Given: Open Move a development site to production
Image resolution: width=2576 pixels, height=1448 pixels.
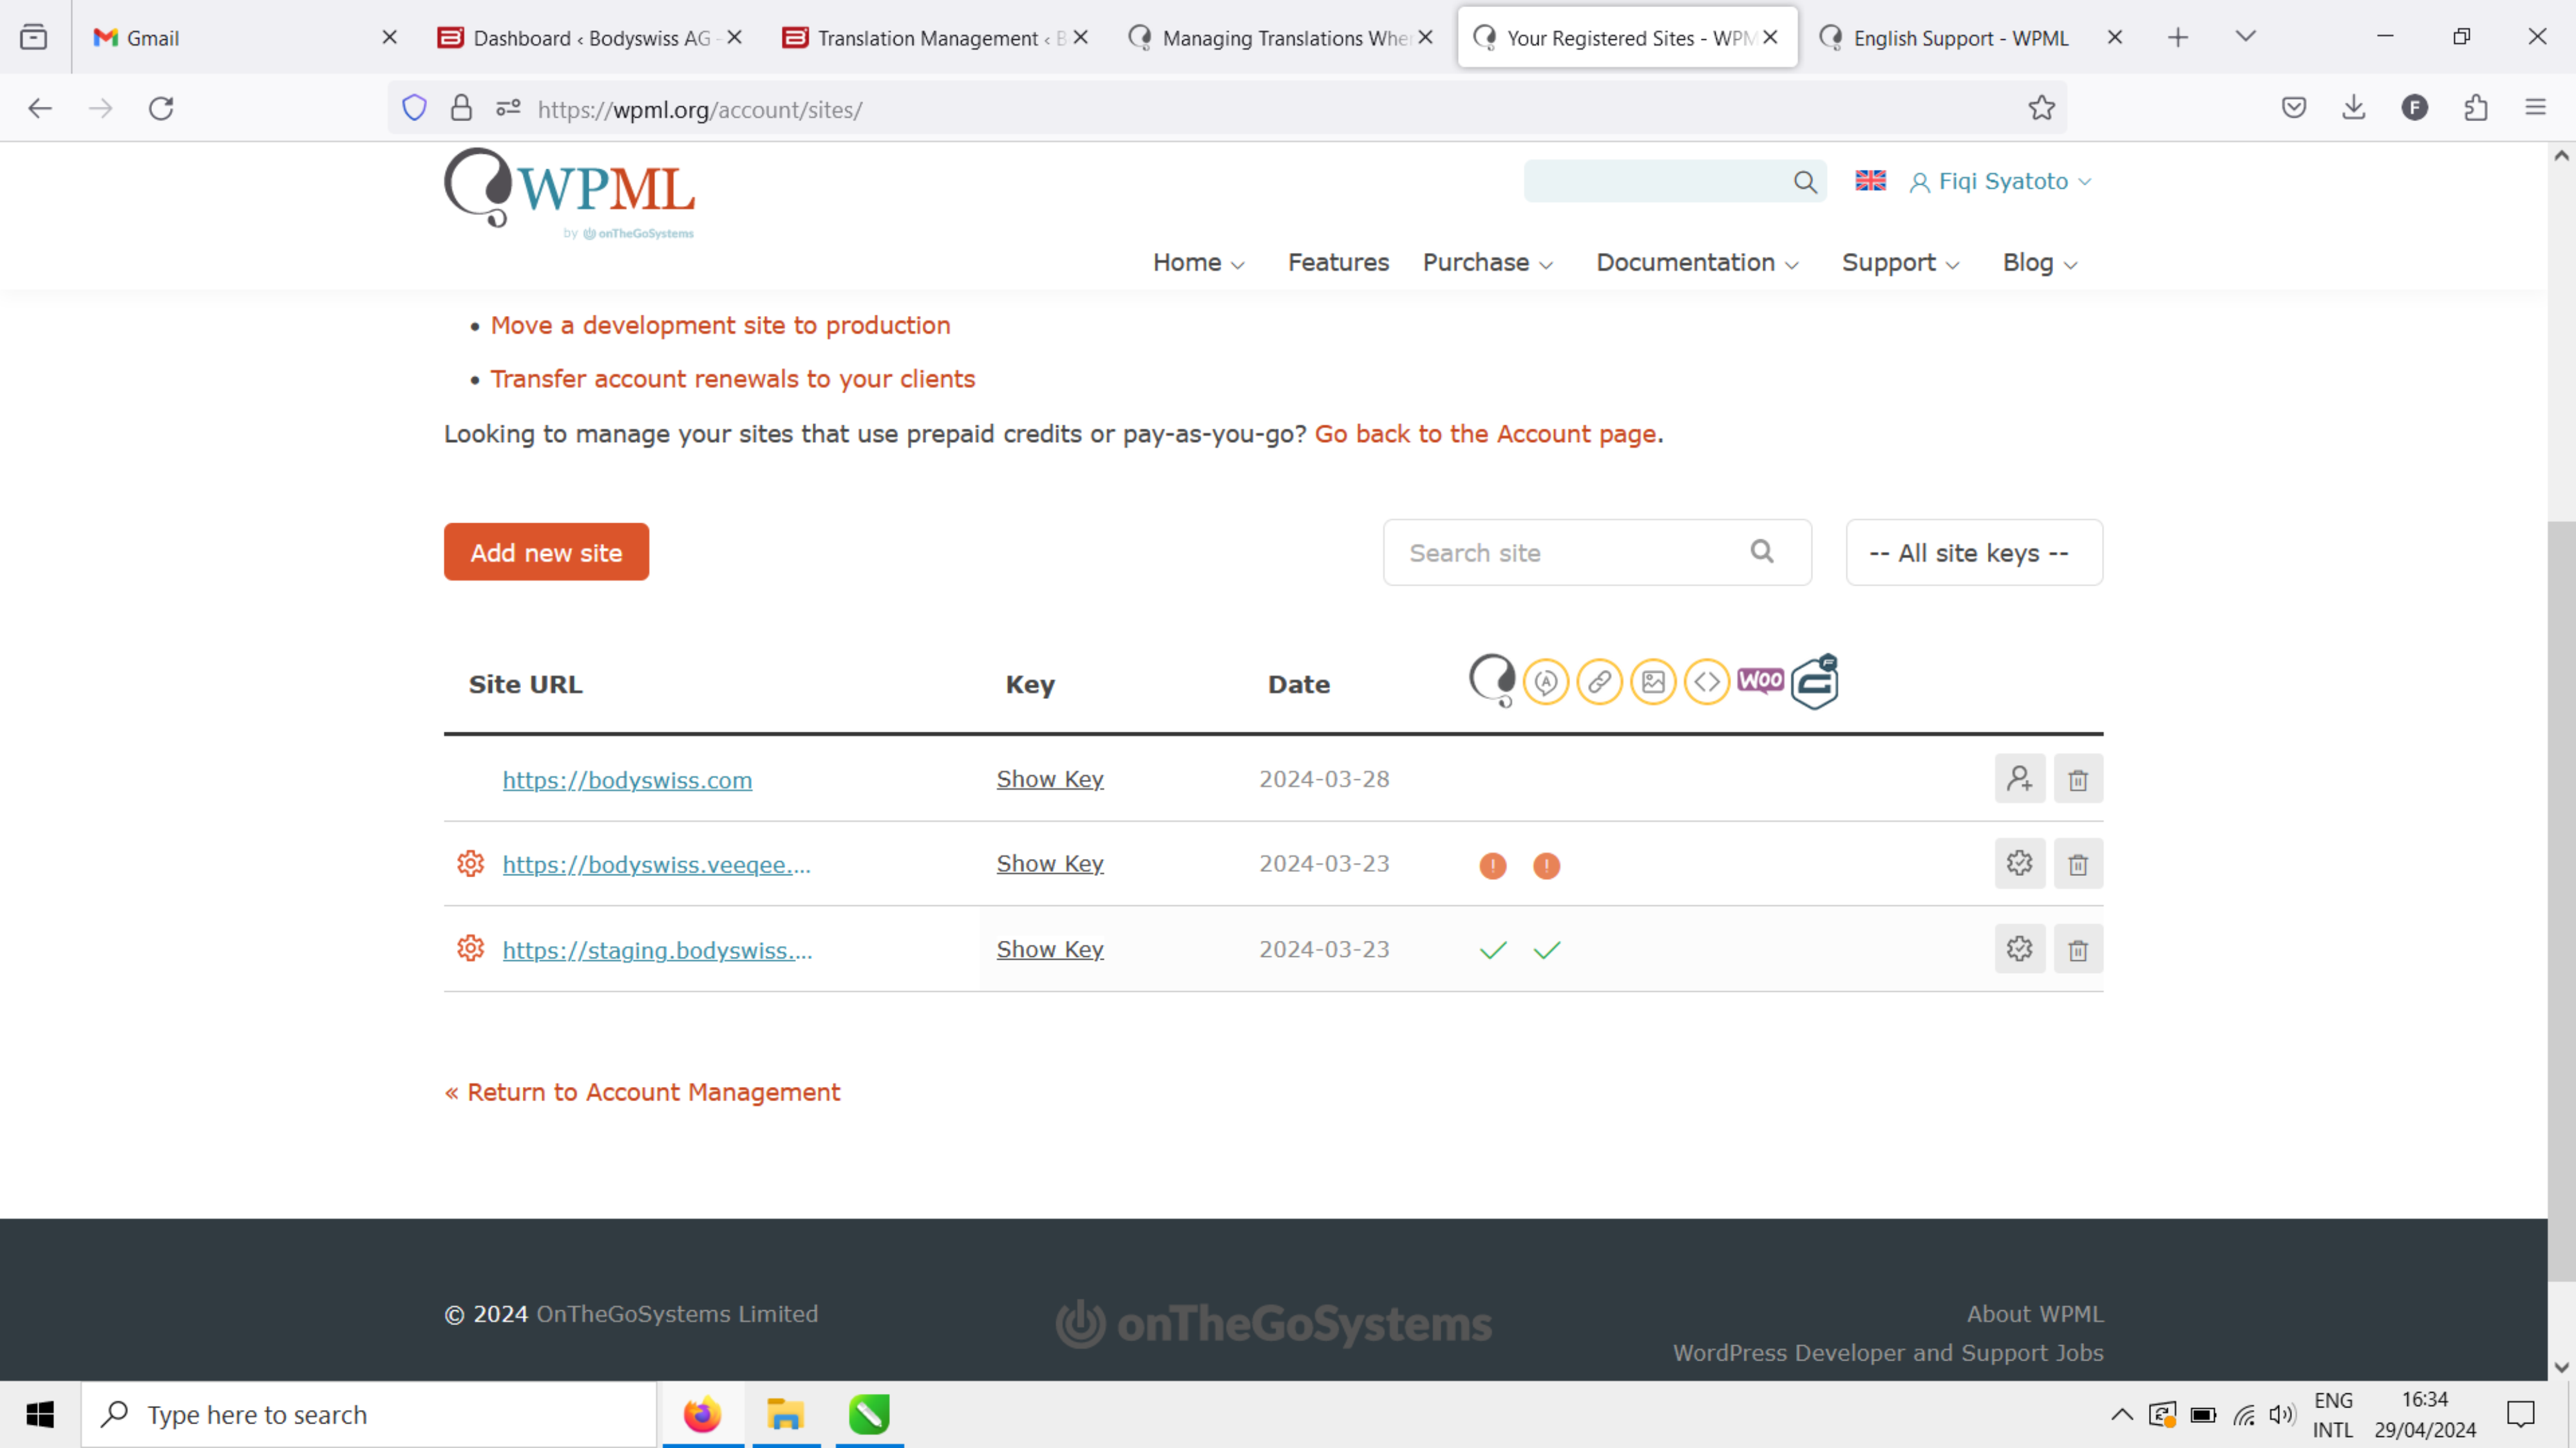Looking at the screenshot, I should pos(720,326).
